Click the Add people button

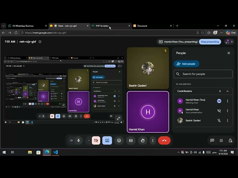186,64
